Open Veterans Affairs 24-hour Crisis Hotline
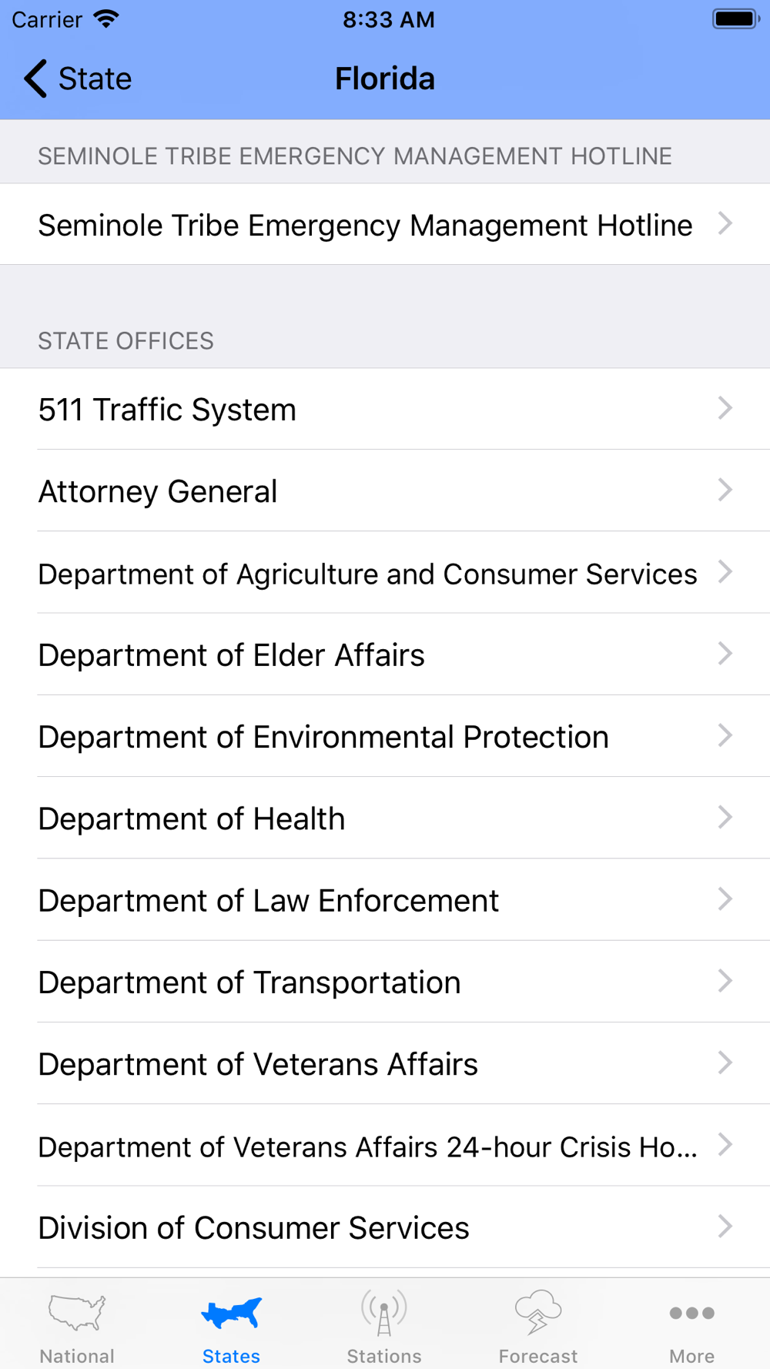This screenshot has width=770, height=1369. (x=385, y=1145)
